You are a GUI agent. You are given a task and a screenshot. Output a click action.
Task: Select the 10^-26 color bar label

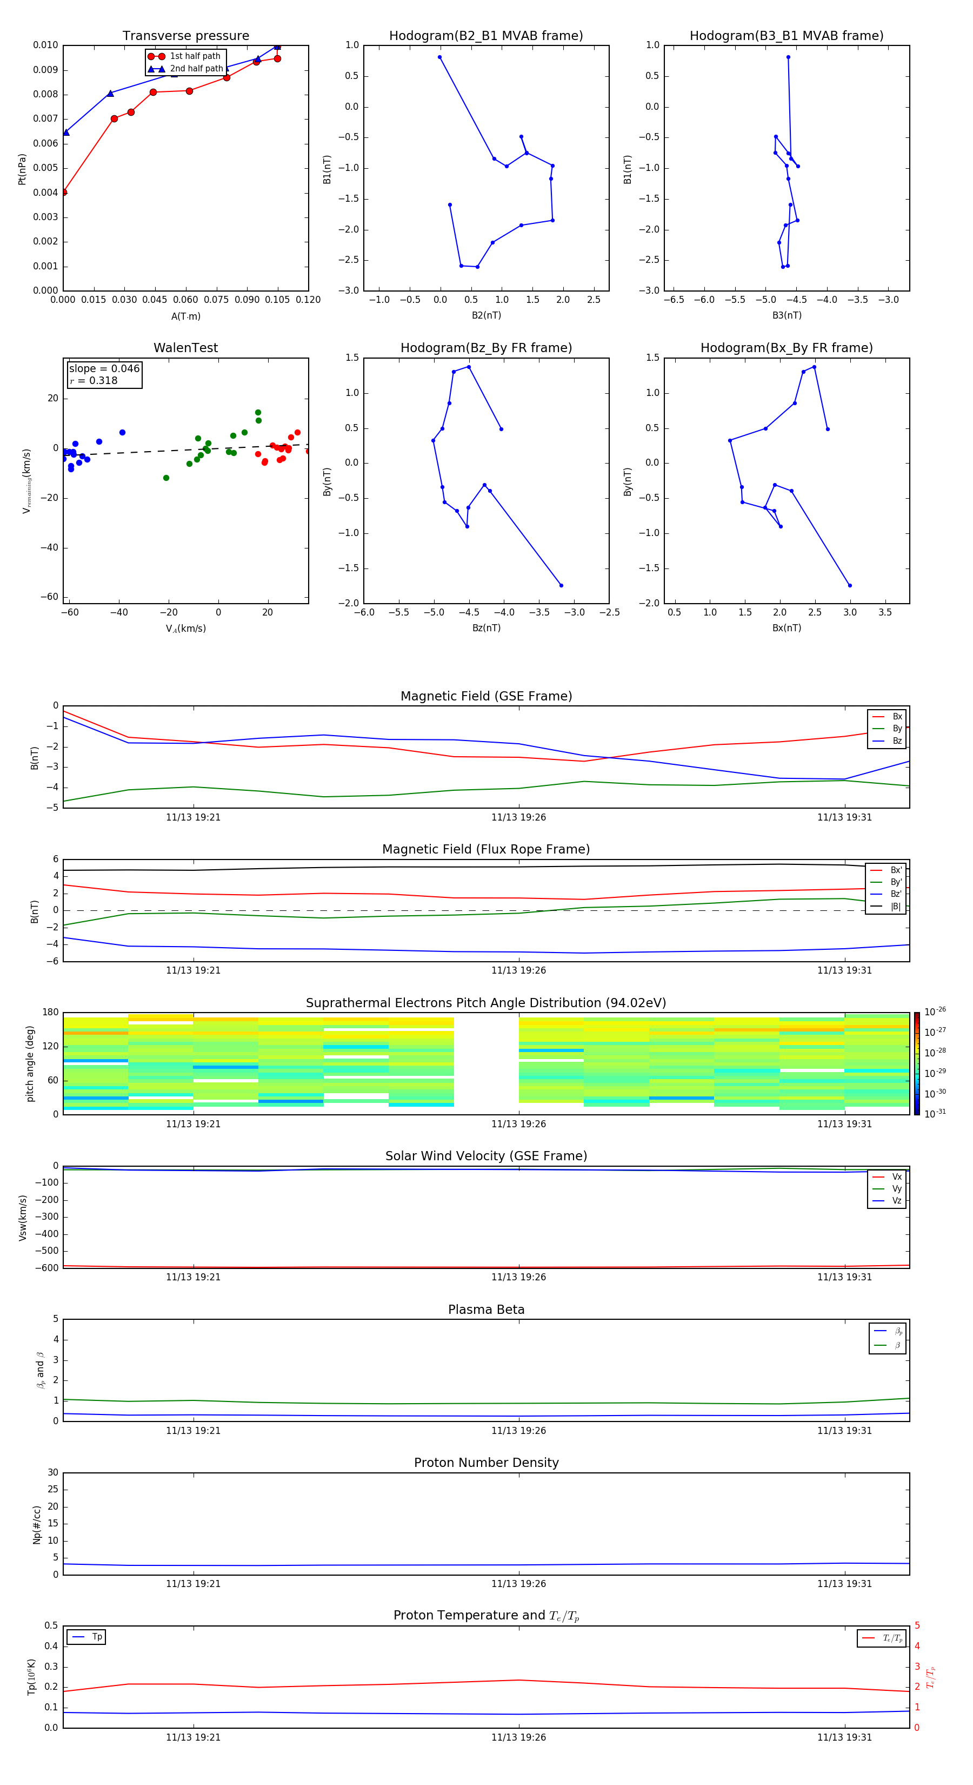[935, 1011]
